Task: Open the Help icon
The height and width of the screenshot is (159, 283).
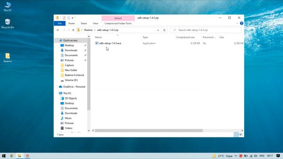Action: click(241, 23)
